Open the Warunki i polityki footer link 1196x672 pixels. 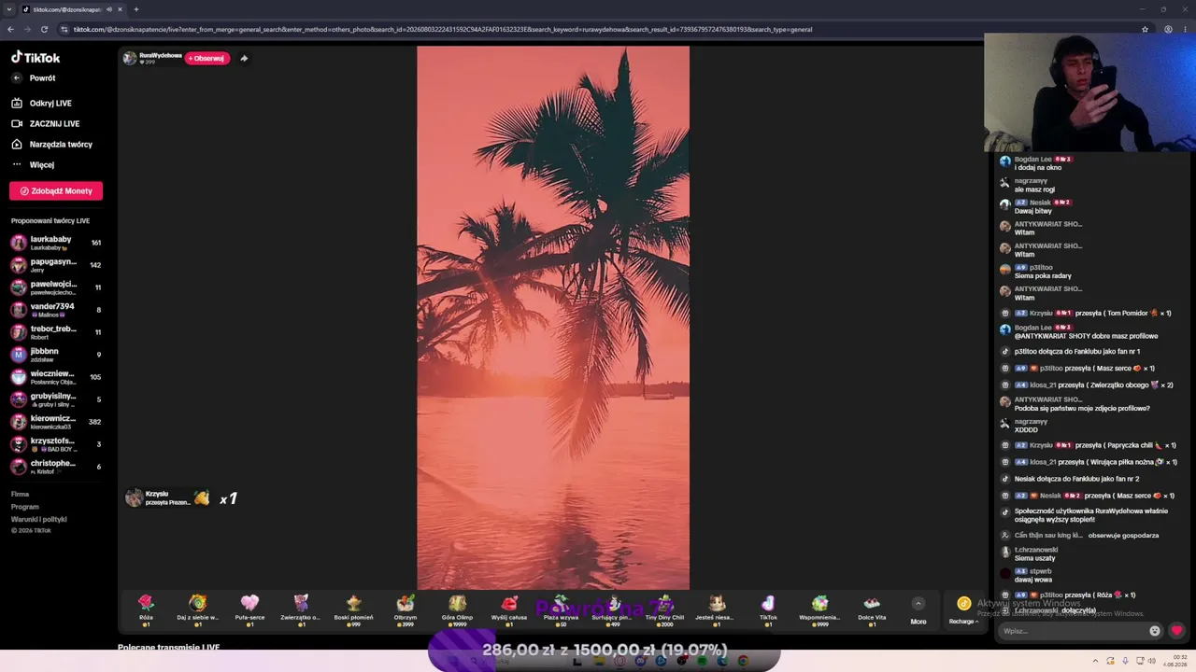point(39,519)
